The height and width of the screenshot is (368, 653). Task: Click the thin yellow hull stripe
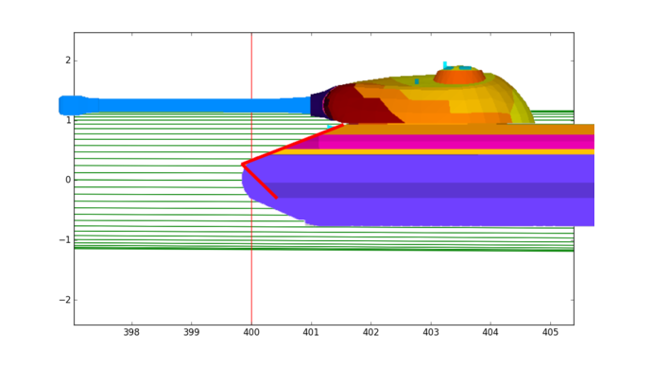tap(433, 151)
